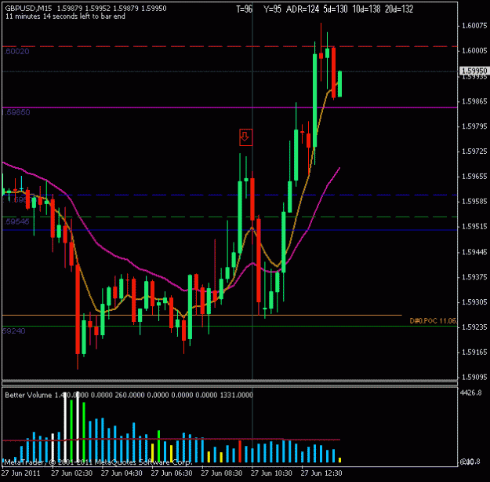This screenshot has height=482, width=490.
Task: Click the 20d=132 value
Action: click(399, 9)
